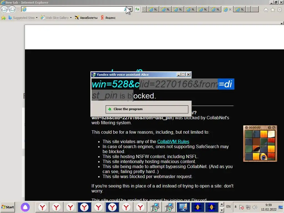Click tray clock 9:59 date
The width and height of the screenshot is (284, 213).
coord(268,207)
